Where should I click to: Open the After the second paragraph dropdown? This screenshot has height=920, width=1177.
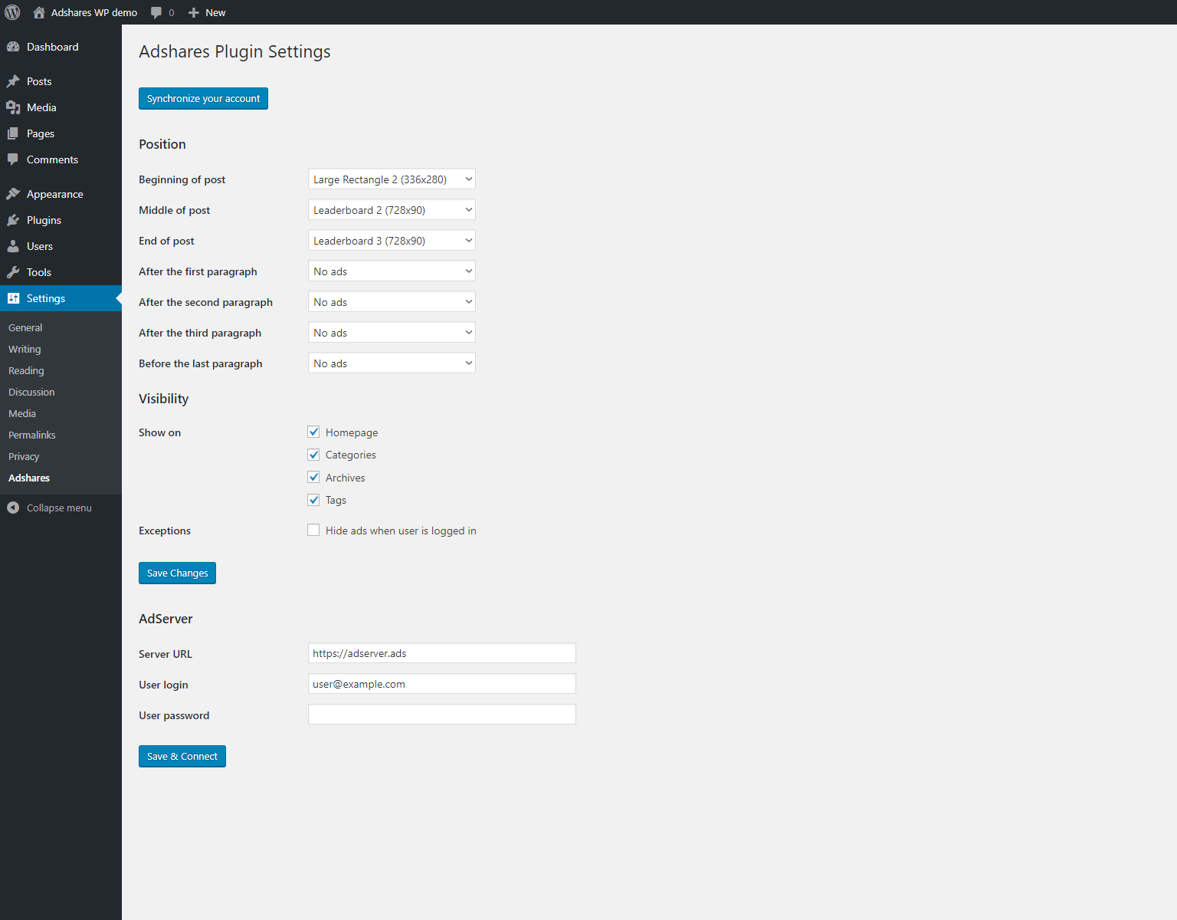392,301
